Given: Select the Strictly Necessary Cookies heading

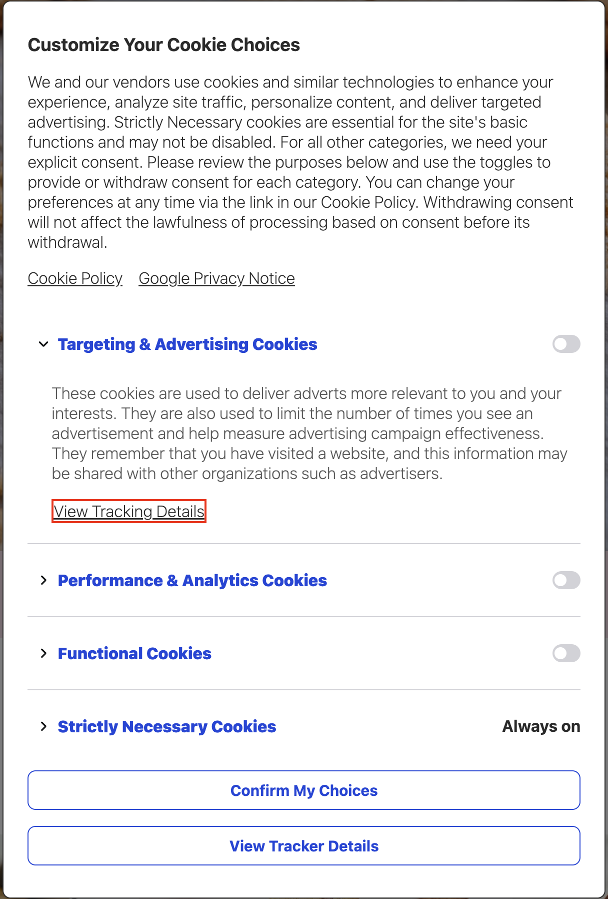Looking at the screenshot, I should coord(167,726).
